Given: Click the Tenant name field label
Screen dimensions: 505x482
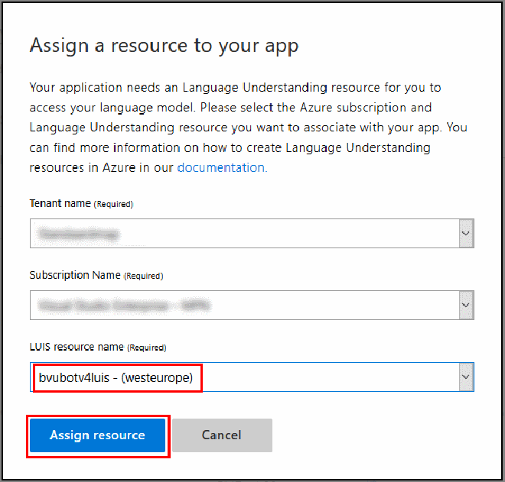Looking at the screenshot, I should point(60,204).
